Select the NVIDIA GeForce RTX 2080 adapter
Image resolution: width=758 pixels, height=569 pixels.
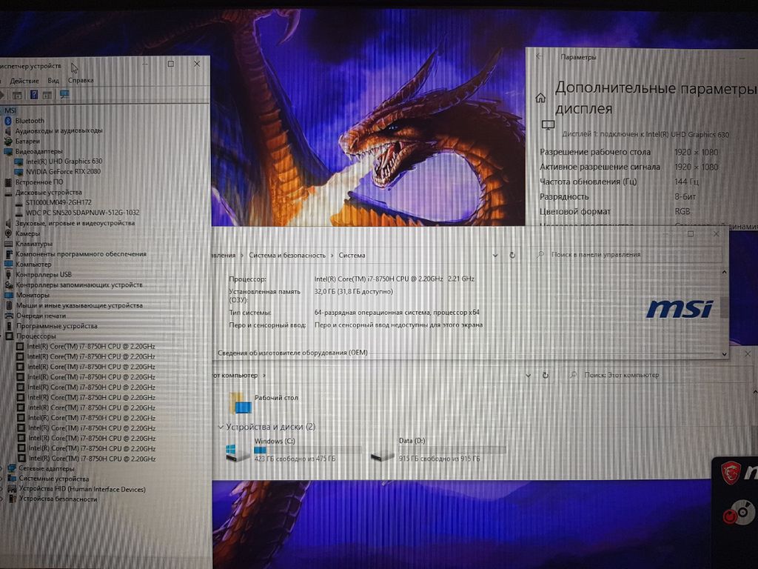pyautogui.click(x=64, y=172)
